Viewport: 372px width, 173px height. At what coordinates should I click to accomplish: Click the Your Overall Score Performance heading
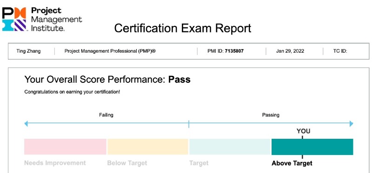point(107,80)
